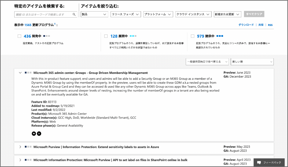Click the Extend sensitivity labels to assets title
The height and width of the screenshot is (167, 288).
click(96, 147)
